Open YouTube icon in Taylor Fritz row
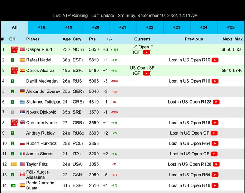This screenshot has width=245, height=193. (216, 164)
